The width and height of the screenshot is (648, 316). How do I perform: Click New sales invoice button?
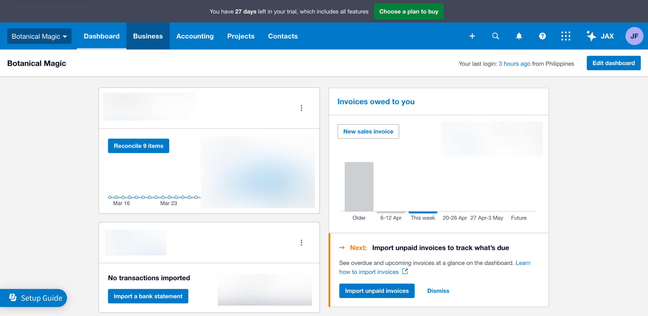368,131
